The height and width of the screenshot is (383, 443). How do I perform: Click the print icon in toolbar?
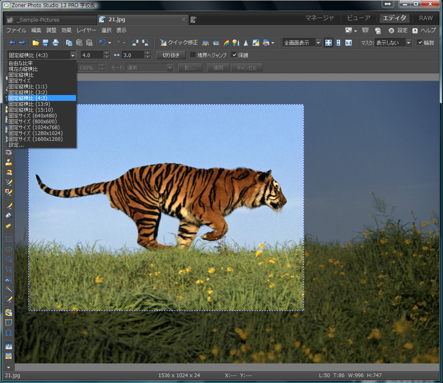(x=56, y=43)
